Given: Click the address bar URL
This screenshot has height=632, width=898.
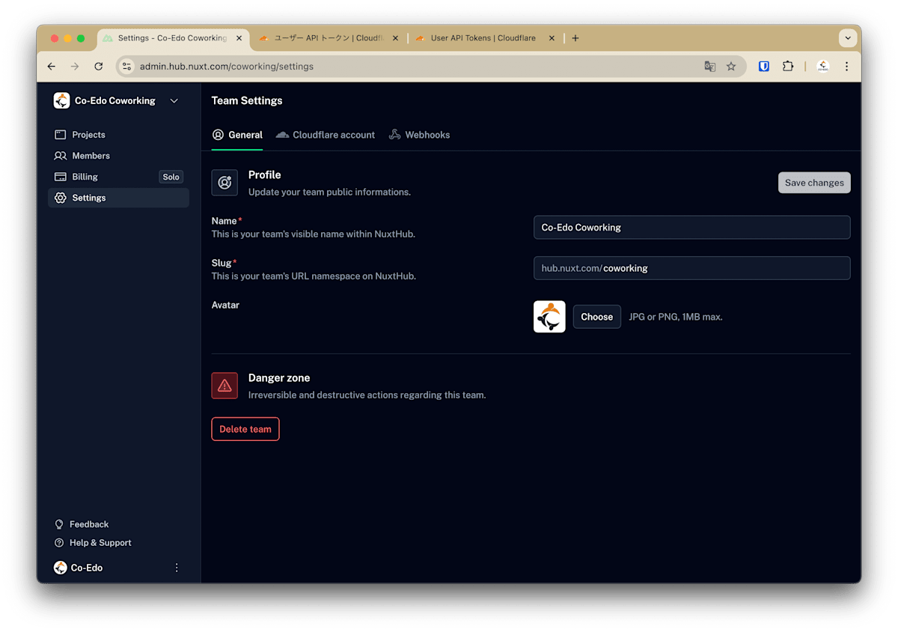Looking at the screenshot, I should coord(227,67).
